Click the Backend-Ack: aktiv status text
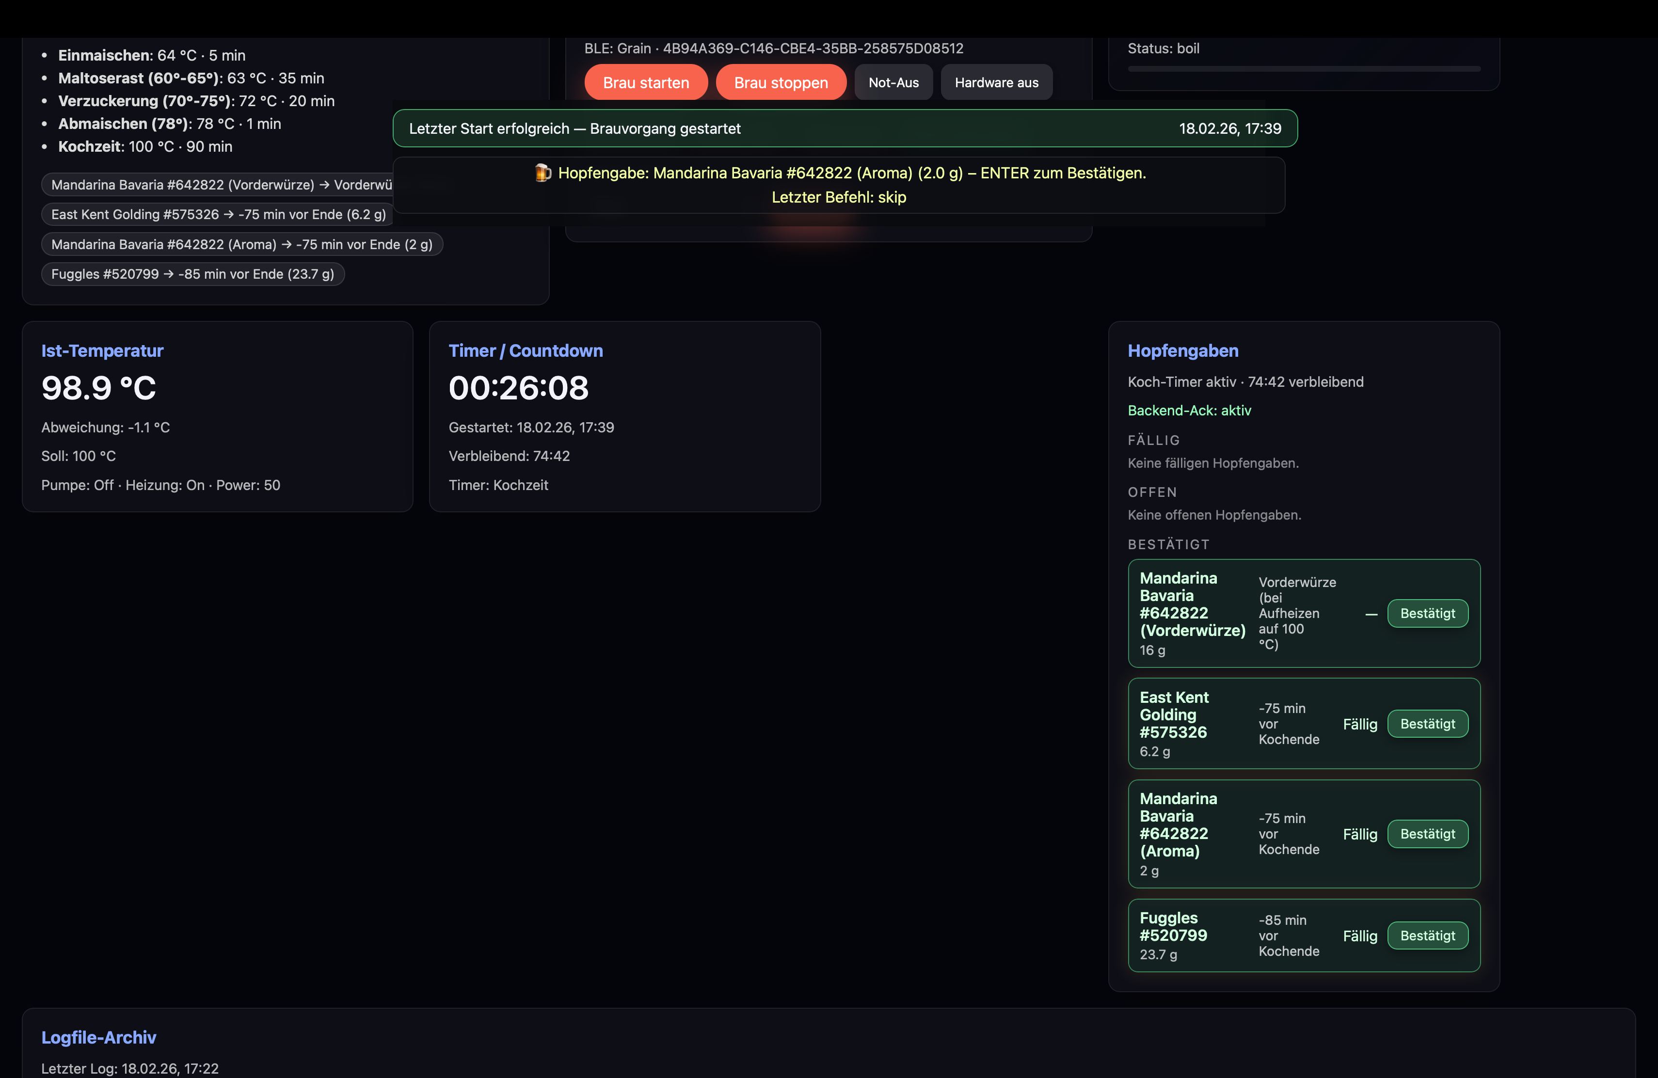 coord(1188,411)
